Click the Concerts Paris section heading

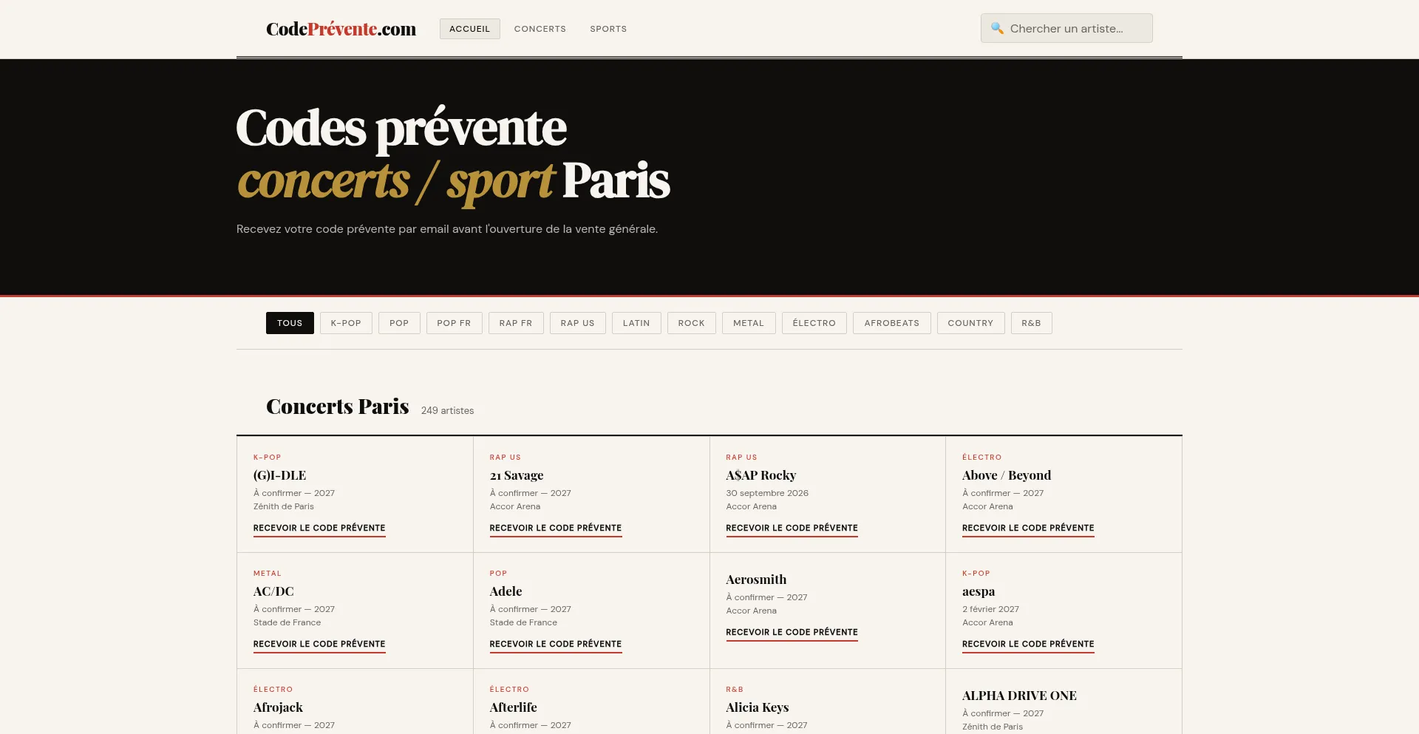point(337,407)
